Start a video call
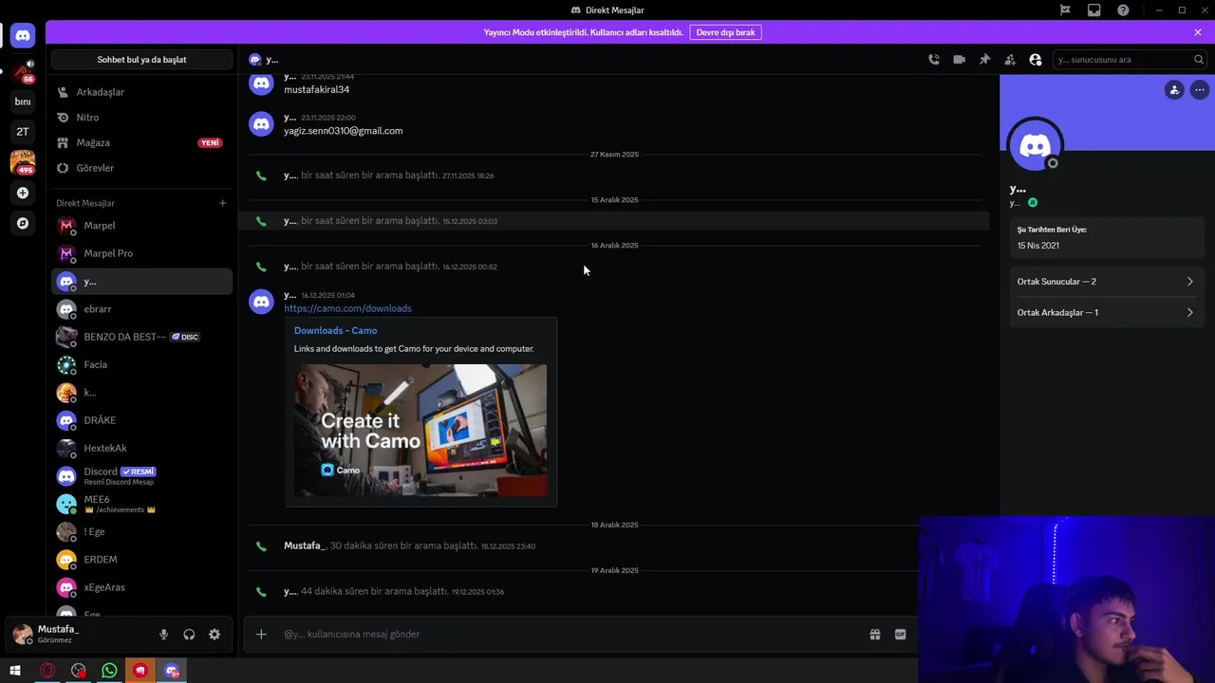The width and height of the screenshot is (1215, 683). [960, 60]
